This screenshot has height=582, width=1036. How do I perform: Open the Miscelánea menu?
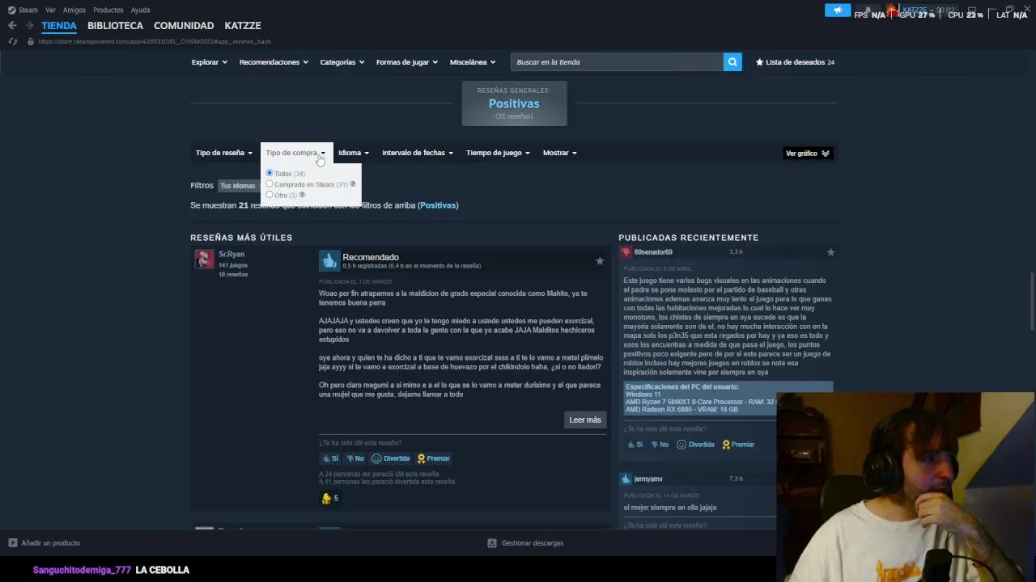click(473, 62)
